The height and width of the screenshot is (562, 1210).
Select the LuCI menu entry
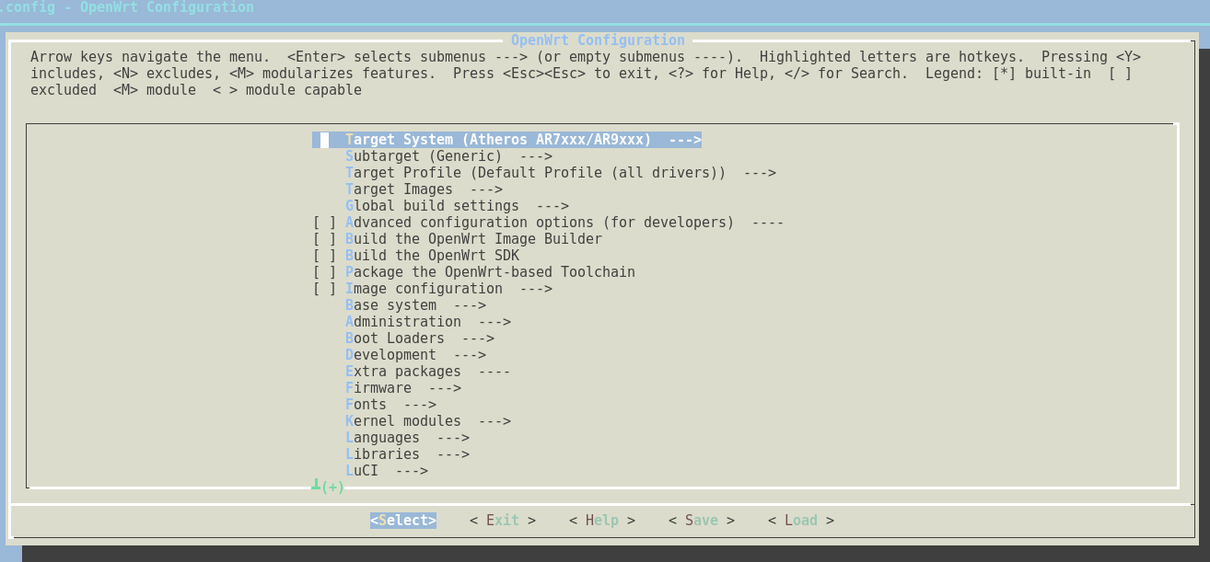click(386, 471)
